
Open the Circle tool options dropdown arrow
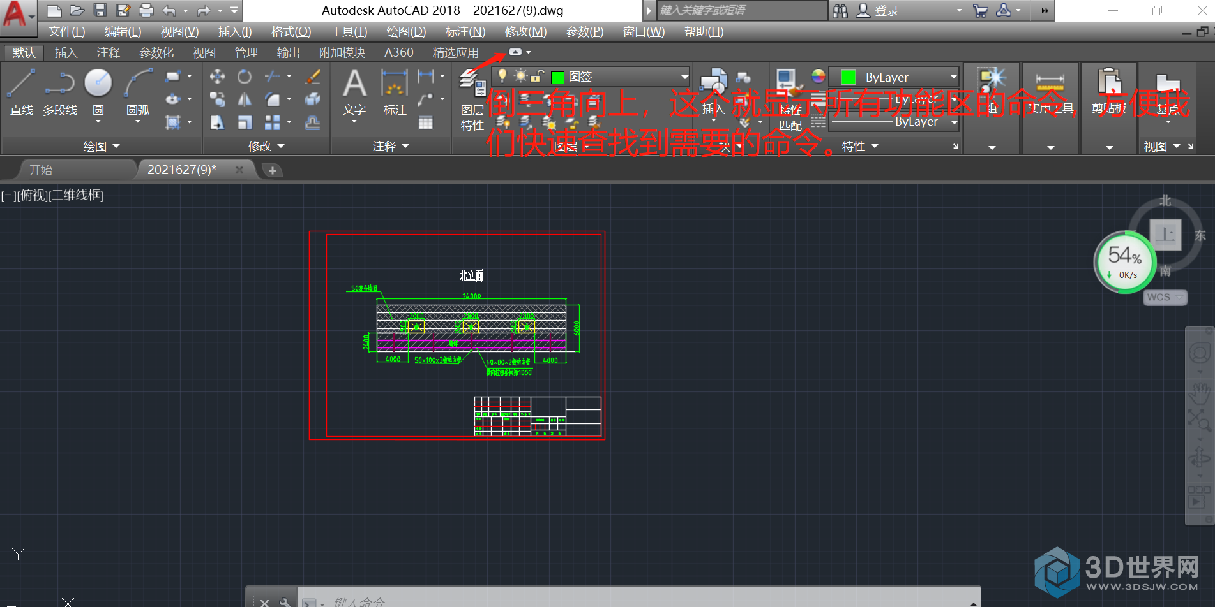click(98, 121)
